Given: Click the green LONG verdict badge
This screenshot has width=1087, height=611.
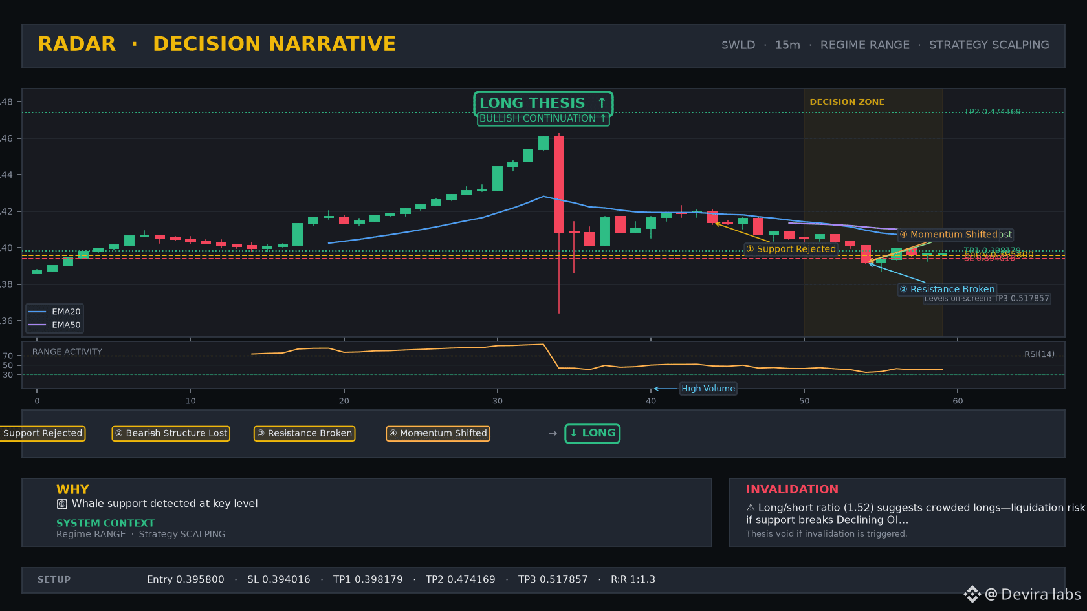Looking at the screenshot, I should [593, 433].
